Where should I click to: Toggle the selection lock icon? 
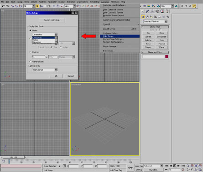click(60, 166)
